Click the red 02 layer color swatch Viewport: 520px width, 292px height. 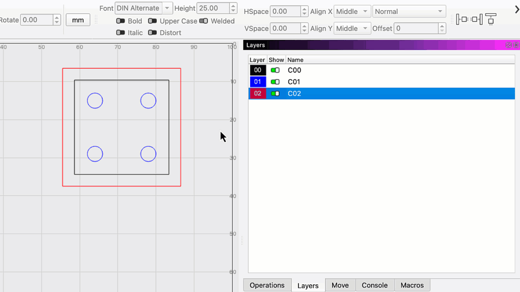point(258,94)
